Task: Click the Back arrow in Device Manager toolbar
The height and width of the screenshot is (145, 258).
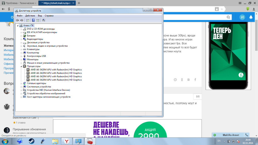Action: click(17, 20)
